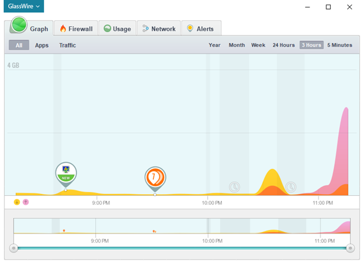This screenshot has height=264, width=364.
Task: Click the orange alert marker with 7
Action: [155, 178]
